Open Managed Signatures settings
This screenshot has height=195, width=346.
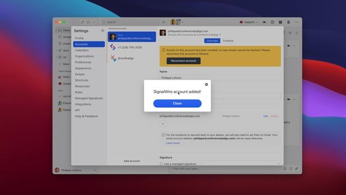(89, 98)
